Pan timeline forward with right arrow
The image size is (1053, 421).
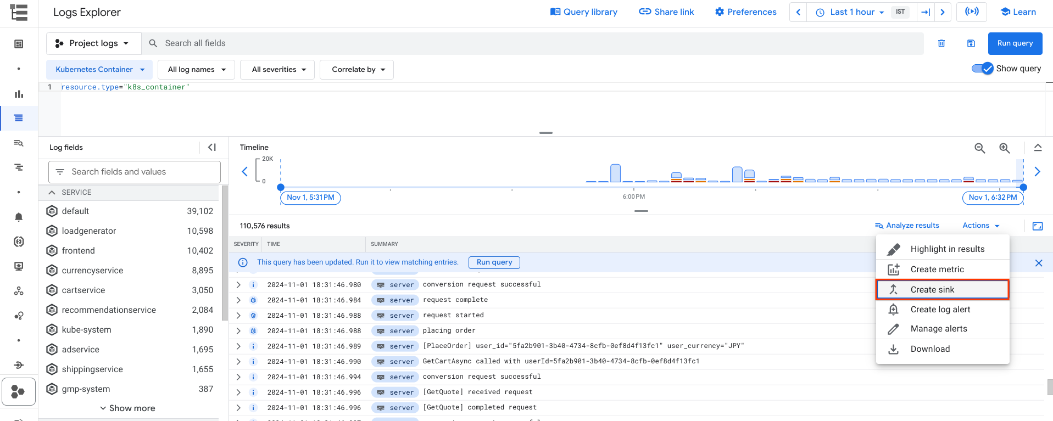(1037, 172)
